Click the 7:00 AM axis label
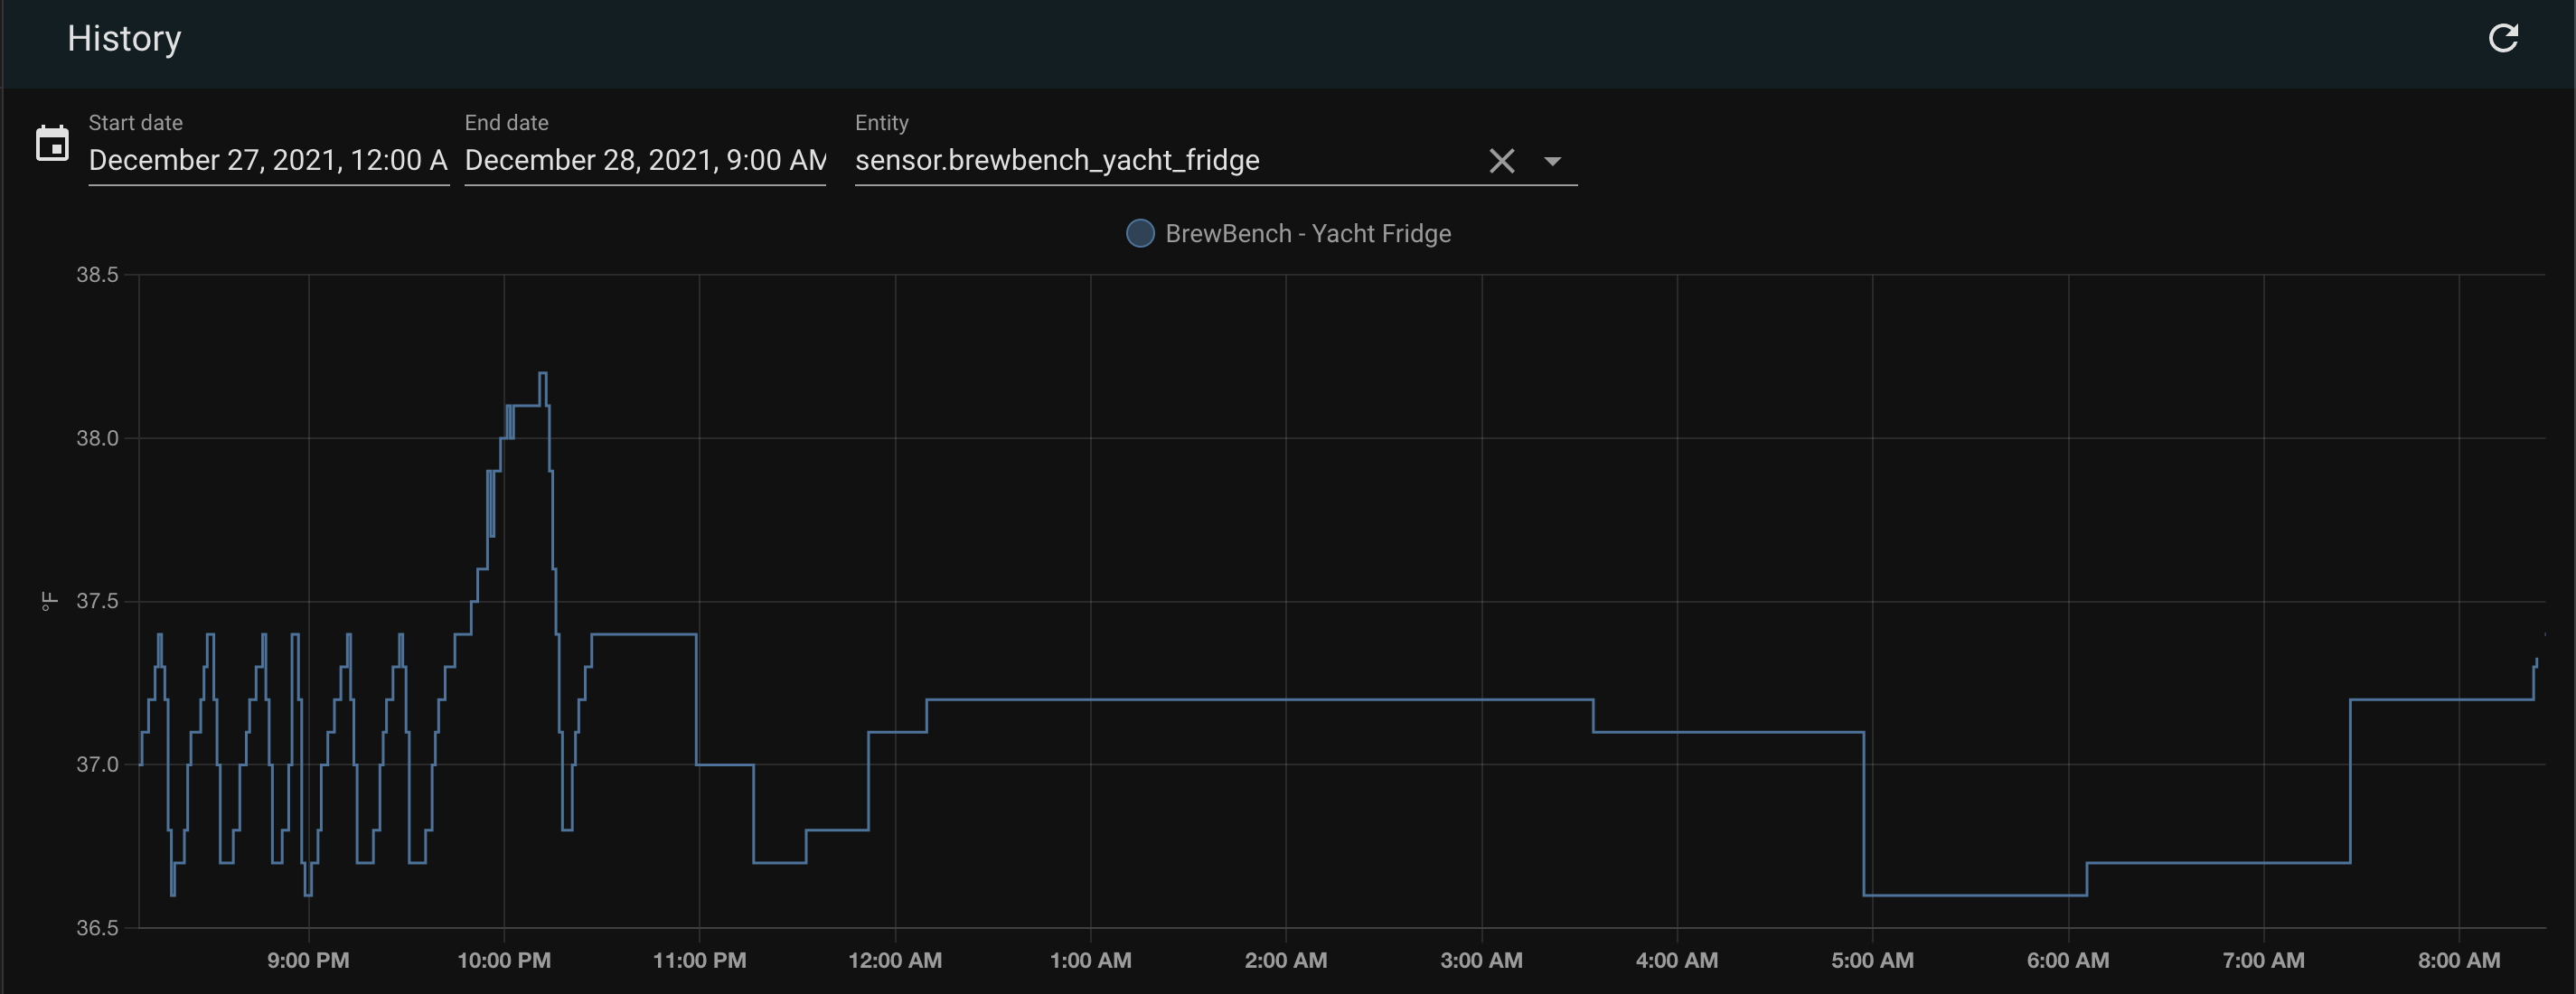Image resolution: width=2576 pixels, height=994 pixels. pos(2263,960)
